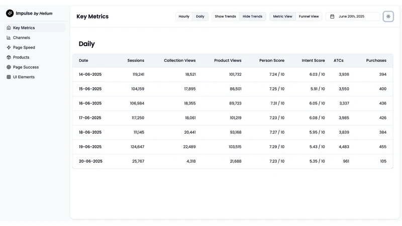Click the Date column header

pos(83,60)
